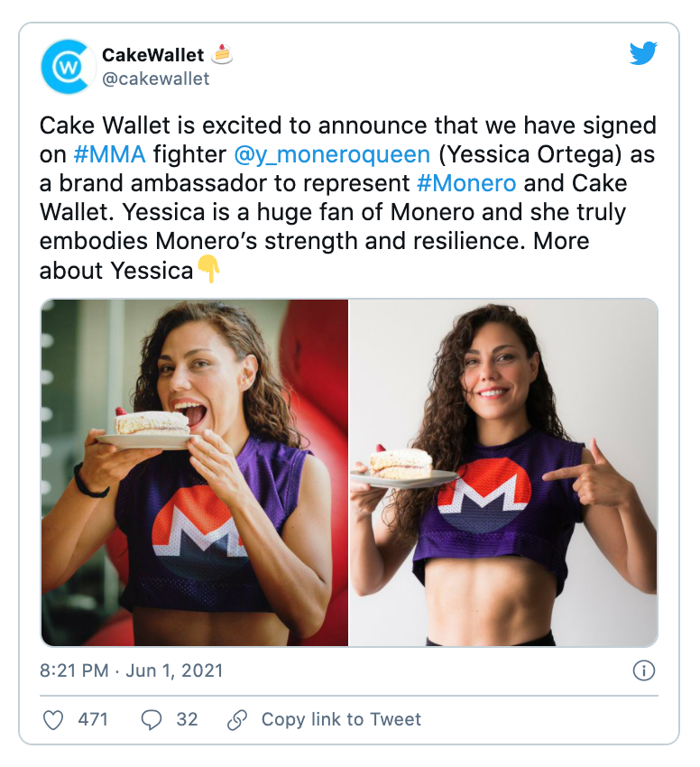700x767 pixels.
Task: Visit the @cakewallet handle link
Action: click(x=155, y=79)
